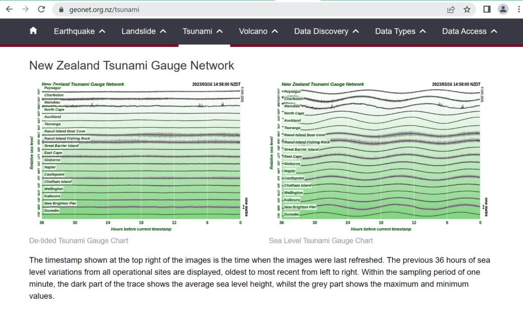Screen dimensions: 523x312
Task: Go to GeoNet home icon
Action: [34, 31]
